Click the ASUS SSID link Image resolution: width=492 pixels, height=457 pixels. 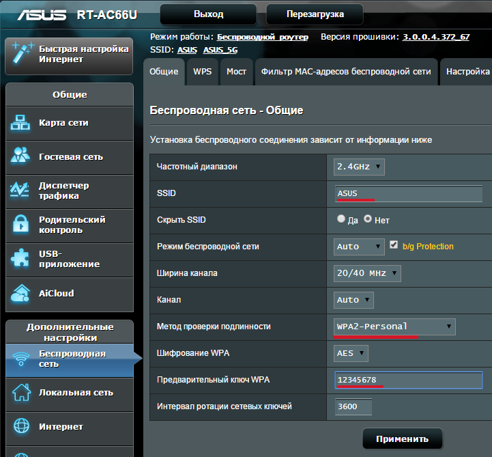pyautogui.click(x=187, y=50)
